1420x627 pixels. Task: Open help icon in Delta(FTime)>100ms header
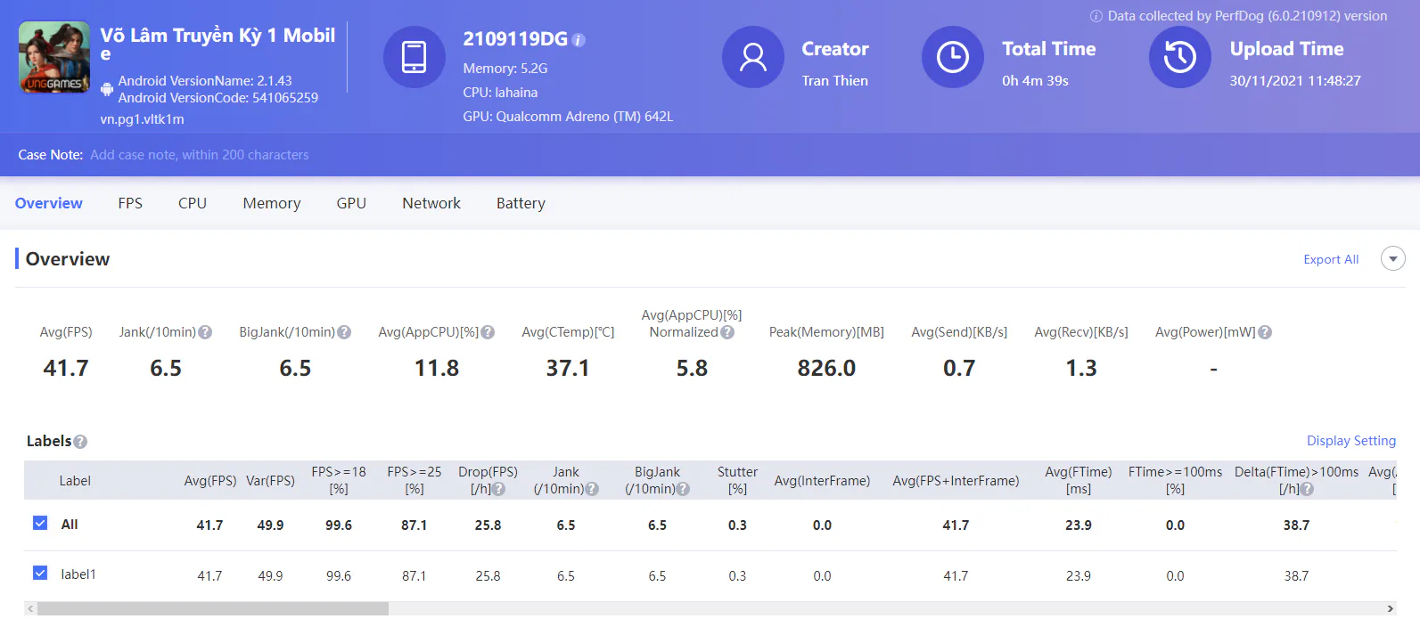click(x=1307, y=489)
